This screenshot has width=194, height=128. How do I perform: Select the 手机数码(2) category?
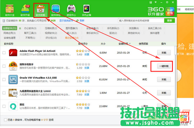coord(113,28)
